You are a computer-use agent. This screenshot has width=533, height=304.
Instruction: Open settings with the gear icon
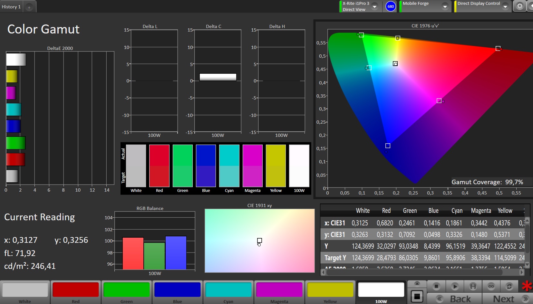coord(519,6)
